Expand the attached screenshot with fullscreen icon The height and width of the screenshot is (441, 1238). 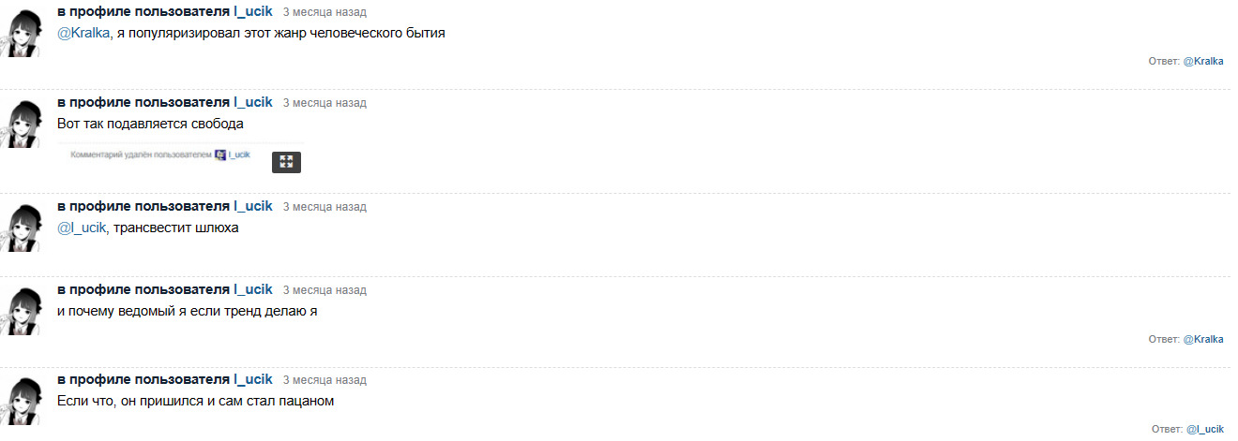coord(286,161)
